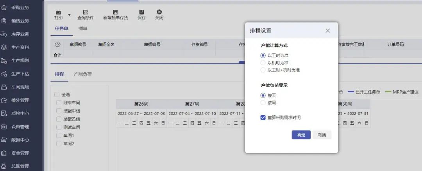Open 设备管理 in the sidebar
This screenshot has width=422, height=171.
tap(20, 127)
